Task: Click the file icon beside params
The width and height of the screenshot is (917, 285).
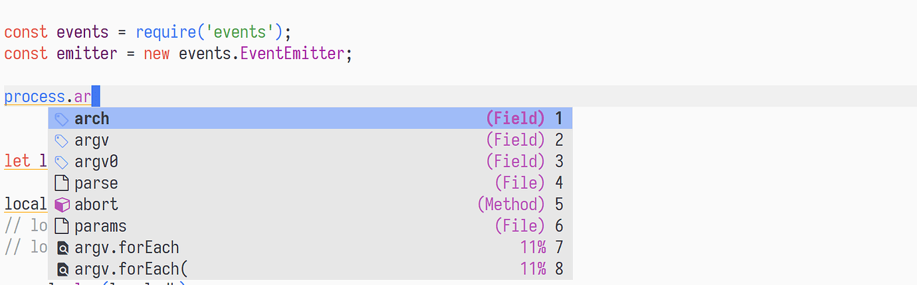Action: coord(62,226)
